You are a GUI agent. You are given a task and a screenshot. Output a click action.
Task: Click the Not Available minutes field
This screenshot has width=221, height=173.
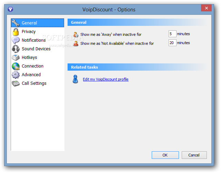(172, 43)
